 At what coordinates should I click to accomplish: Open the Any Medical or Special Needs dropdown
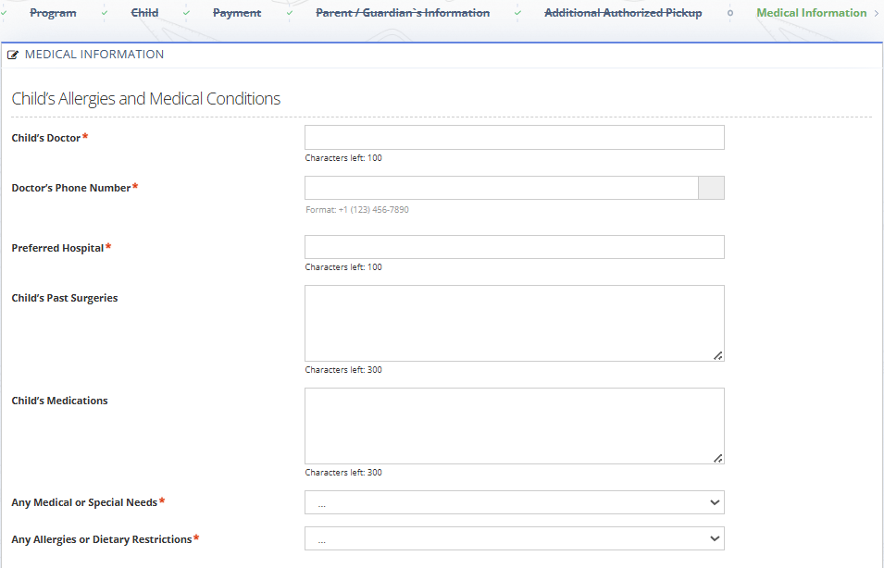(x=514, y=501)
